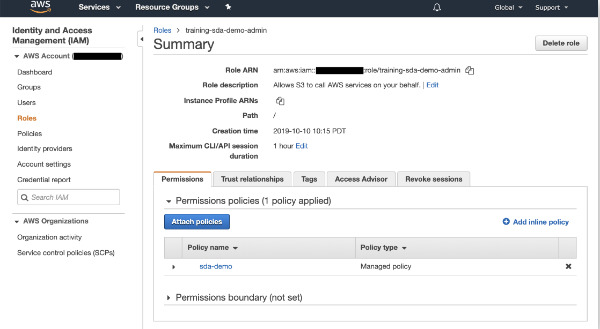600x329 pixels.
Task: Edit the maximum session duration
Action: point(302,146)
